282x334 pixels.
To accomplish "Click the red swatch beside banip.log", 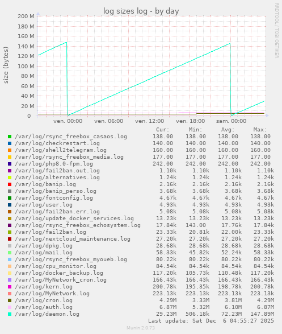I will click(x=10, y=184).
